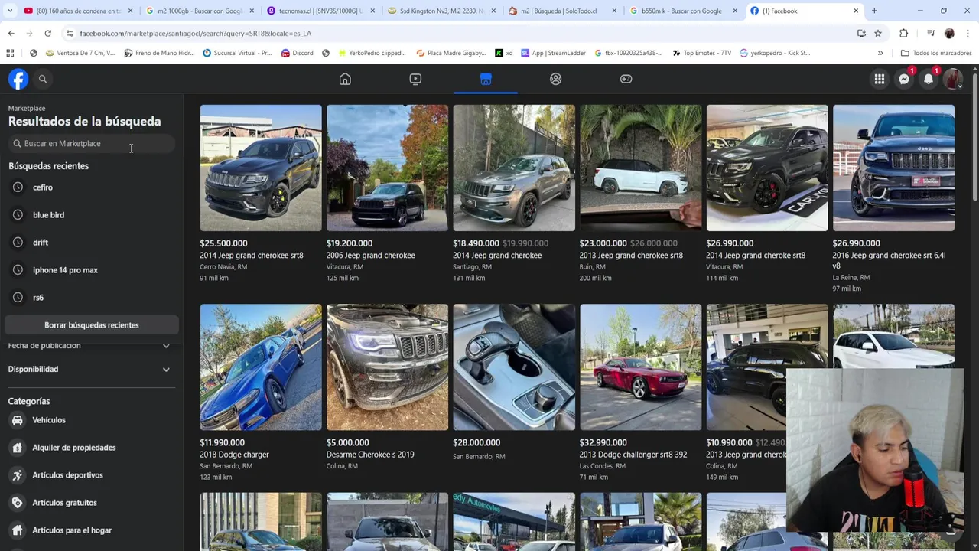
Task: Click Borrar búsquedas recientes button
Action: click(x=92, y=325)
